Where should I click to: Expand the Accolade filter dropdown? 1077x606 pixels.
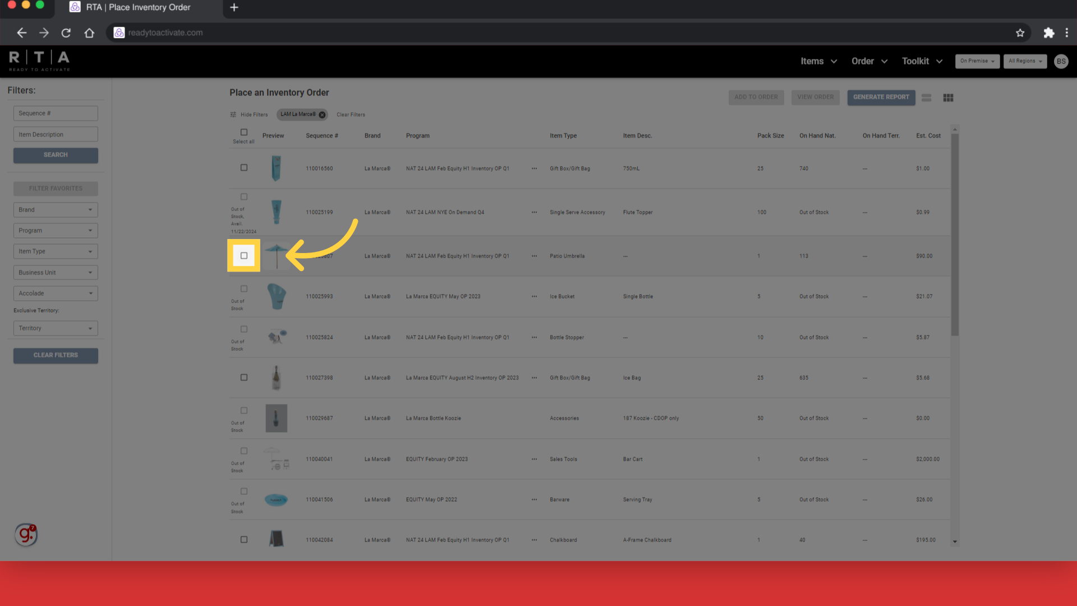click(56, 293)
